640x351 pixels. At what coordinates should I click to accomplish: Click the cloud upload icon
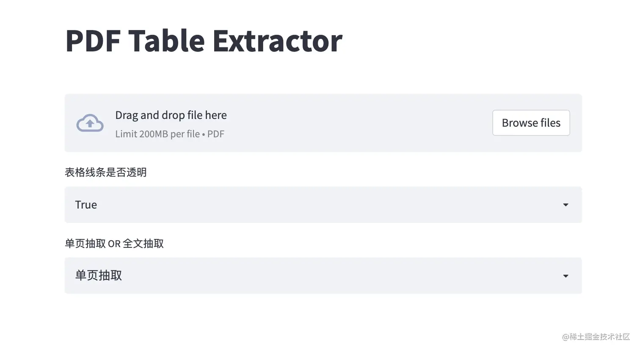(x=90, y=123)
